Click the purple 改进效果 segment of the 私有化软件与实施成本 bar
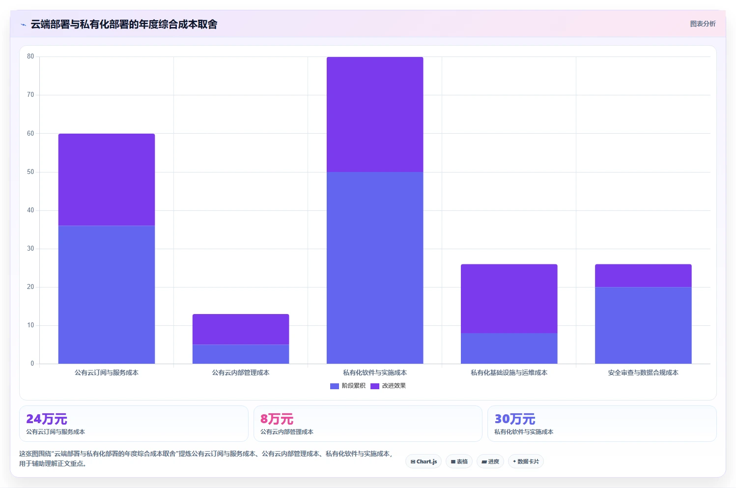736x488 pixels. click(375, 115)
